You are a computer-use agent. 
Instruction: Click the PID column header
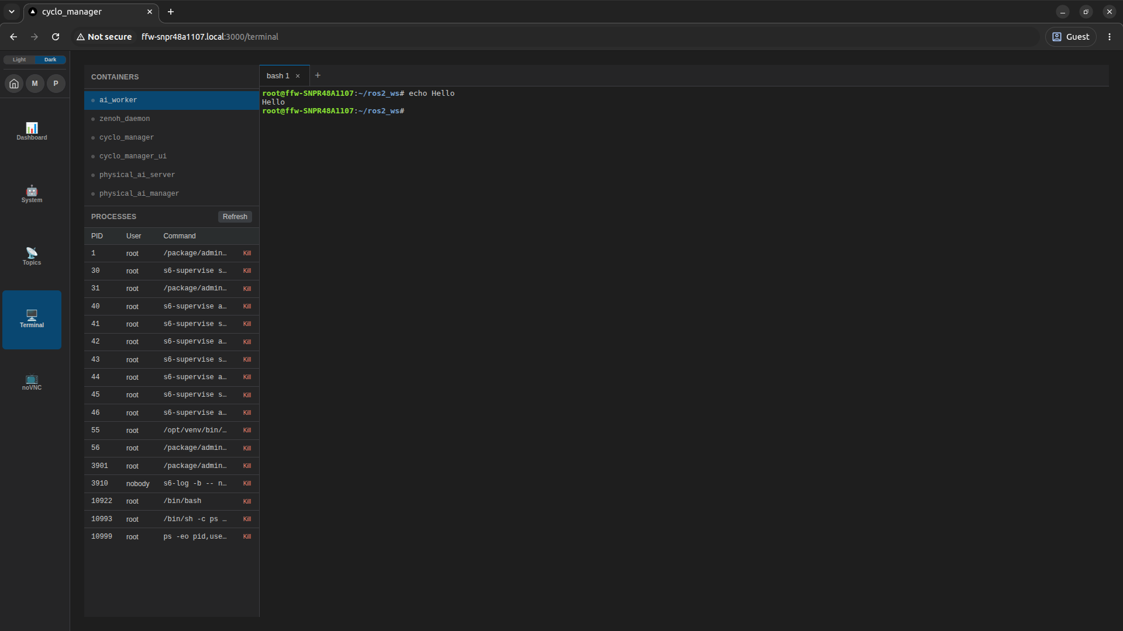click(x=97, y=236)
